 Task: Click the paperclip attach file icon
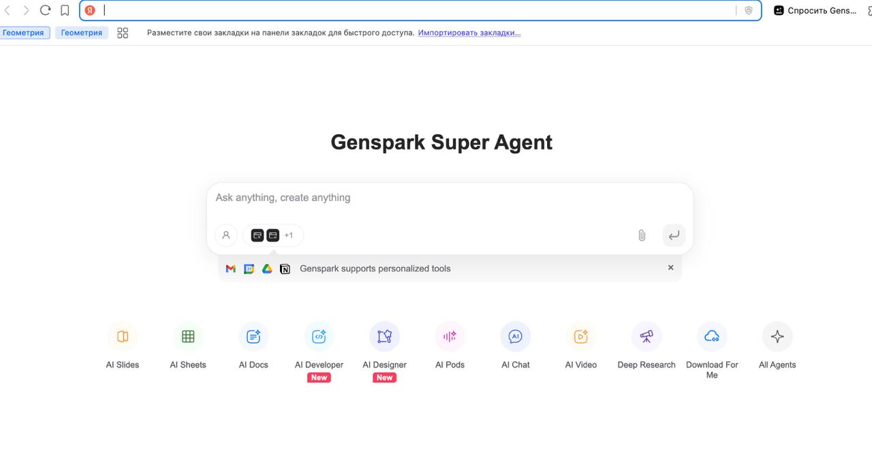coord(642,235)
